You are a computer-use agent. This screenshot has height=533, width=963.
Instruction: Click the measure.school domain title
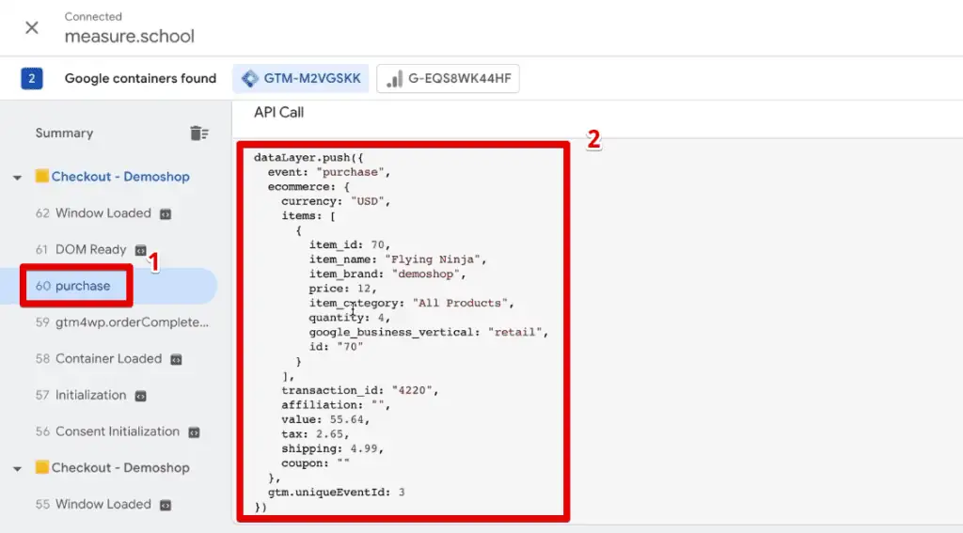(x=130, y=37)
